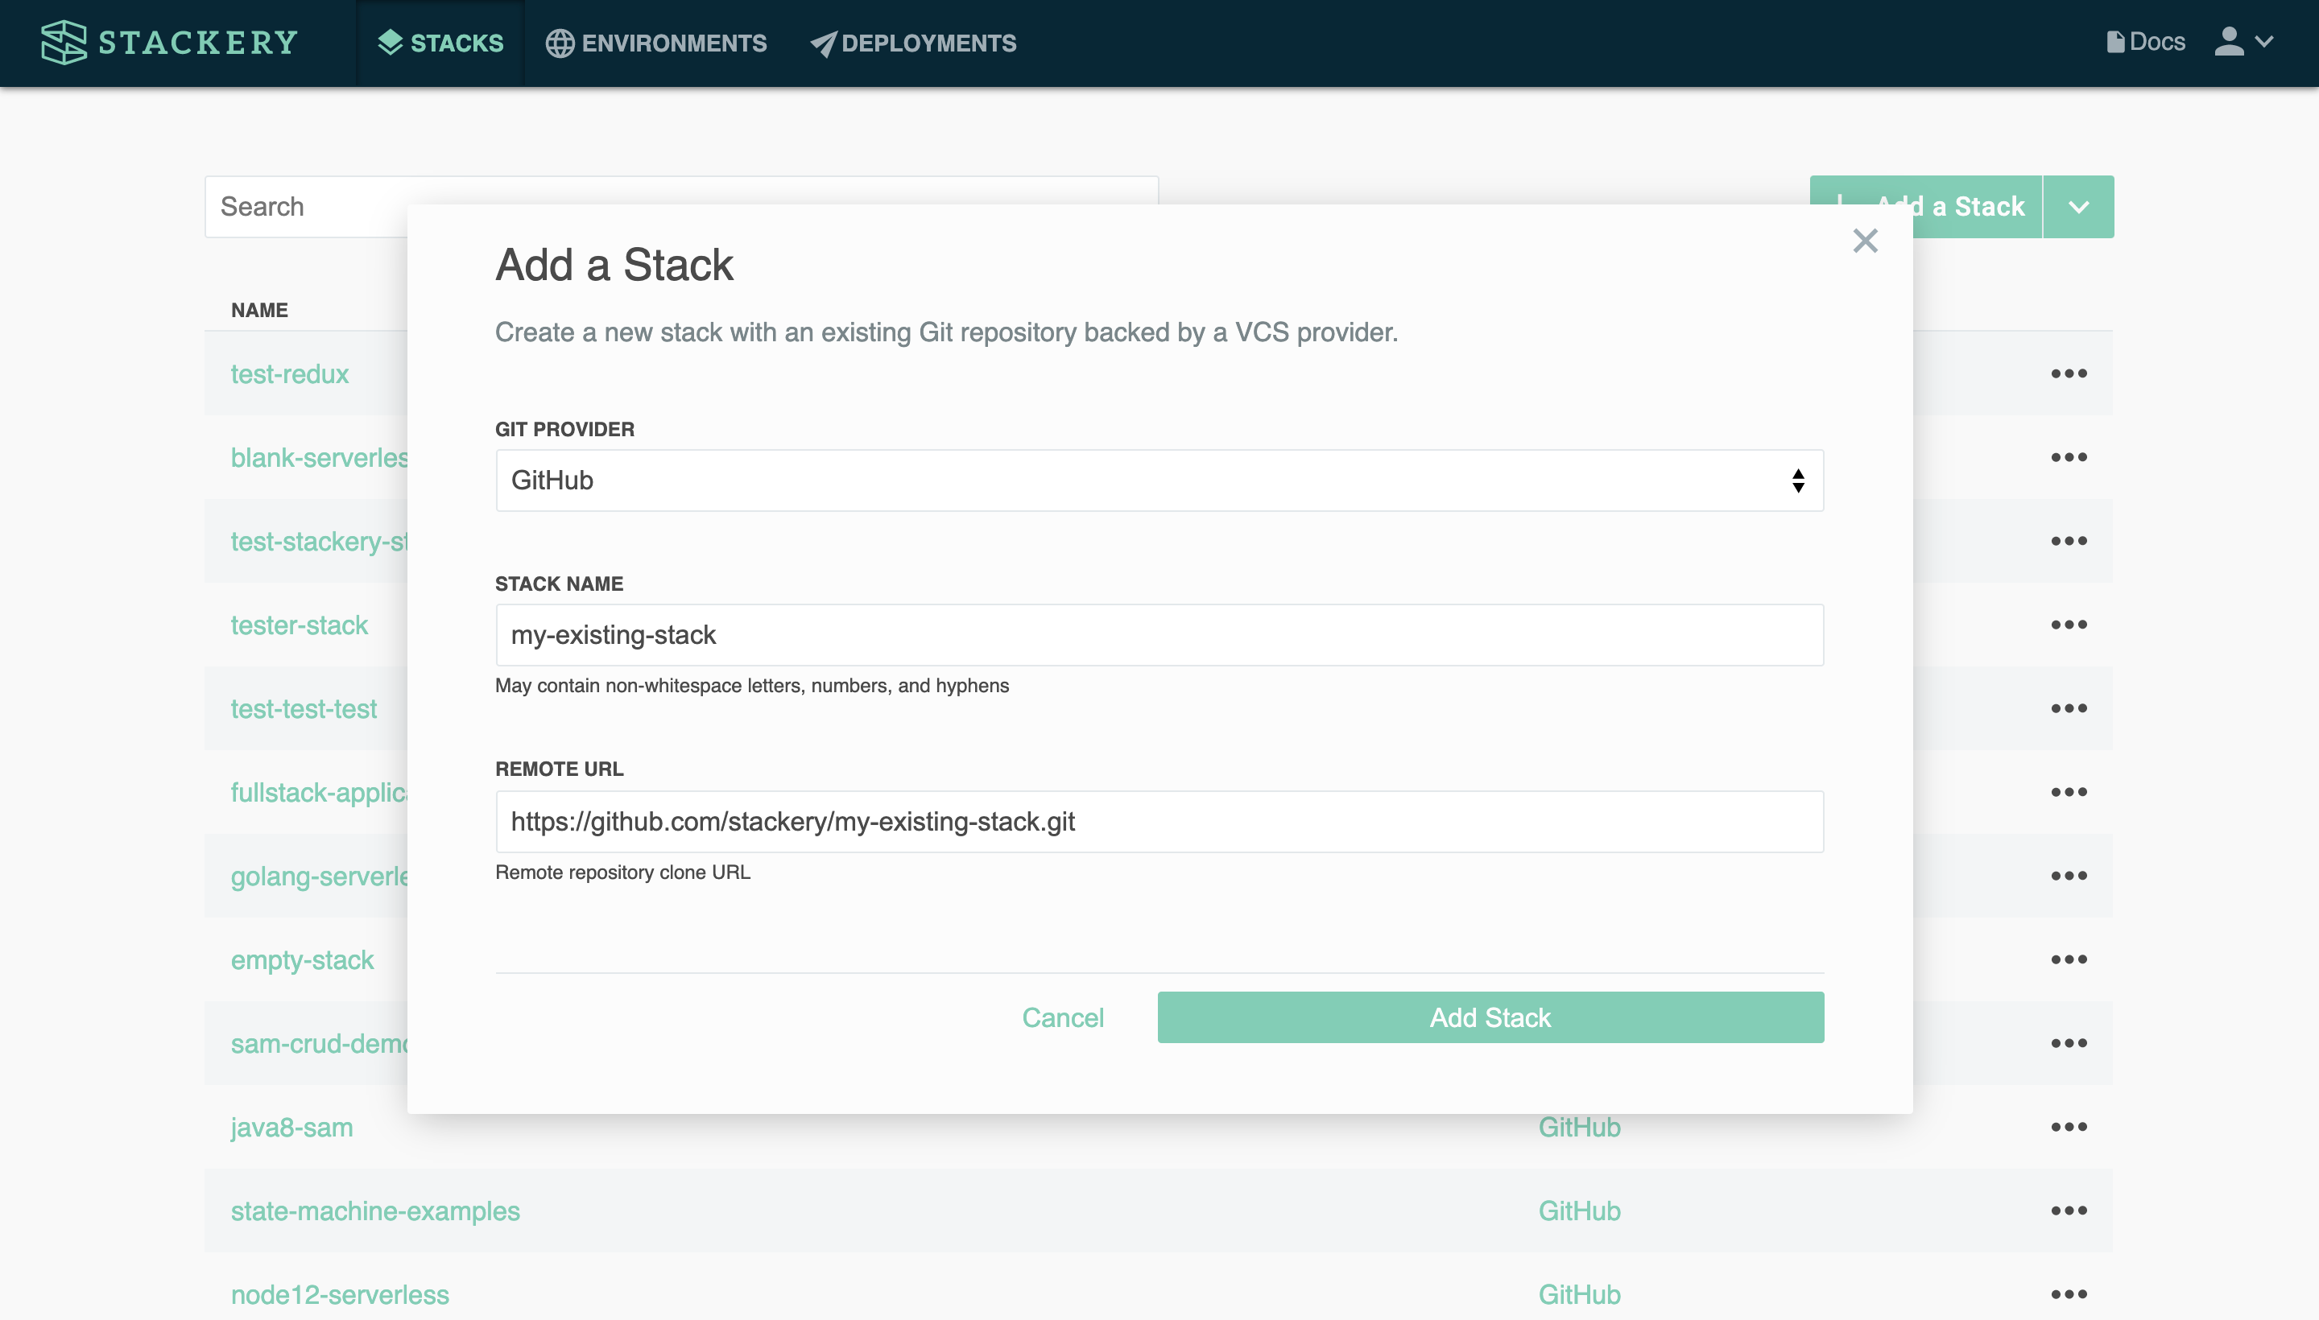Click the NAME column header

tap(259, 310)
